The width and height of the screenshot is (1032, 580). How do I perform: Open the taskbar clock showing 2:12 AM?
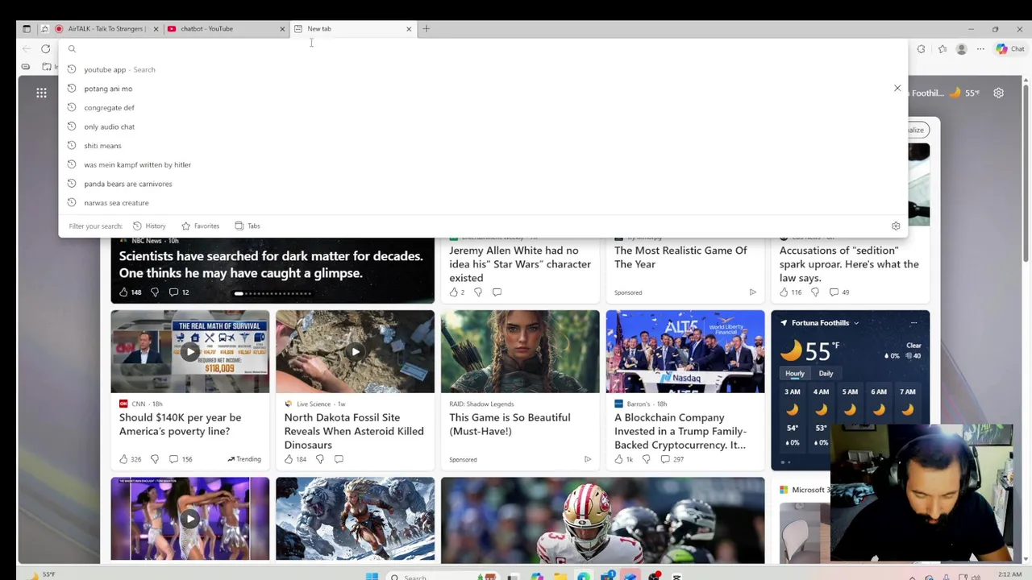[x=1009, y=574]
